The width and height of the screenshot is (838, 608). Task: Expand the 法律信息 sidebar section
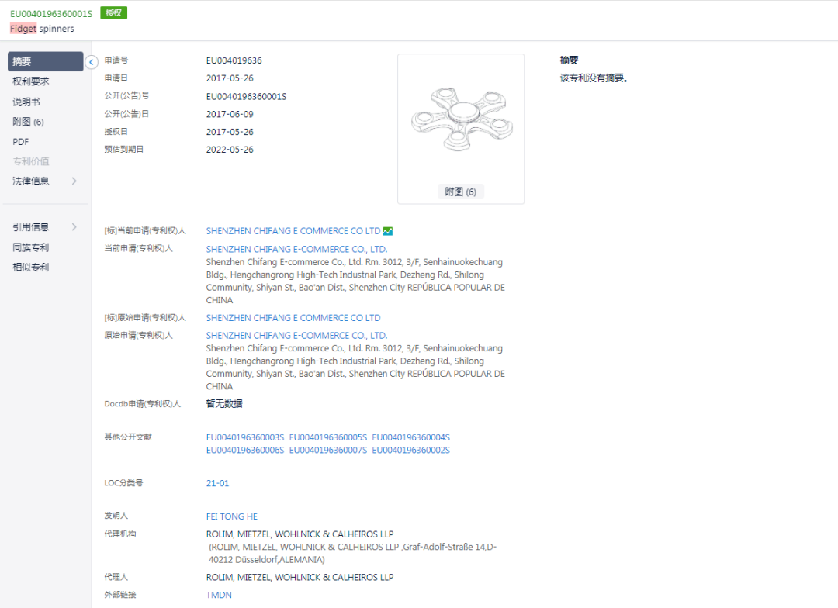[30, 181]
